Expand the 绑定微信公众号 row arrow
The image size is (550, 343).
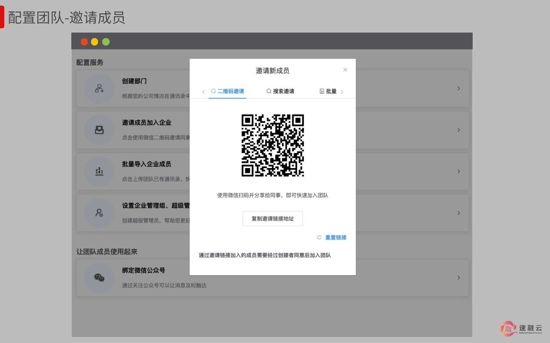pyautogui.click(x=458, y=278)
